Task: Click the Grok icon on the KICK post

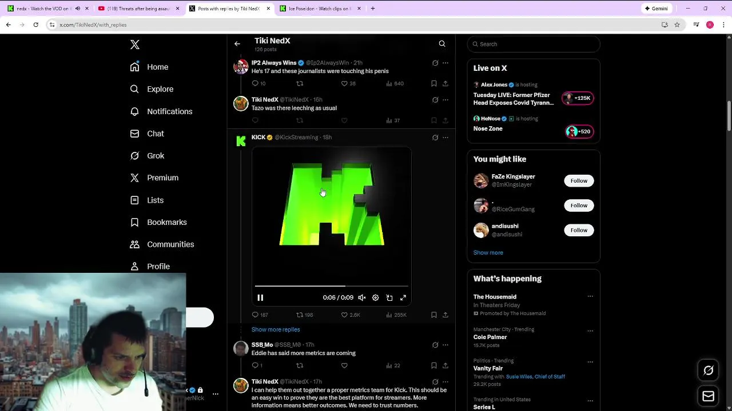Action: click(435, 137)
